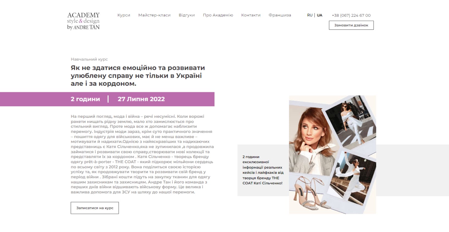This screenshot has width=449, height=232.
Task: Click the grey info box about Каті Сільченко
Action: click(263, 170)
